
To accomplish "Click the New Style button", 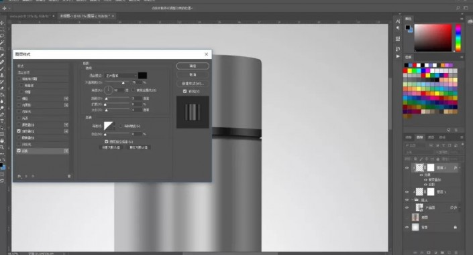I will (x=193, y=84).
